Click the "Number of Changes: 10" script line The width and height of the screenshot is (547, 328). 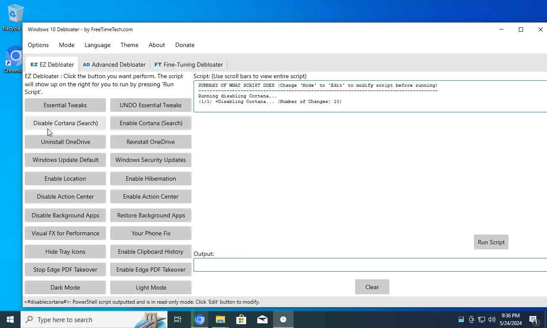(270, 102)
